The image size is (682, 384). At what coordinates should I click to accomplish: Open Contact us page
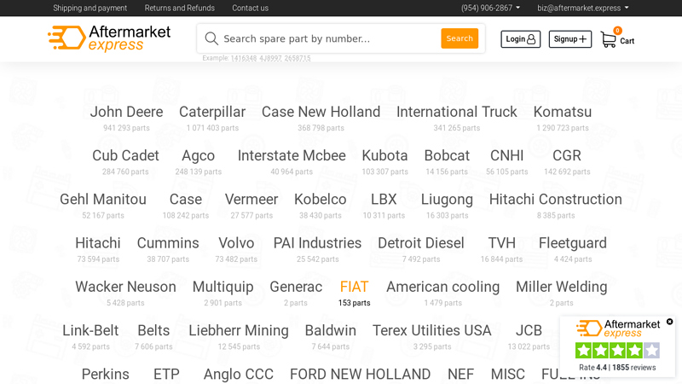click(x=250, y=8)
